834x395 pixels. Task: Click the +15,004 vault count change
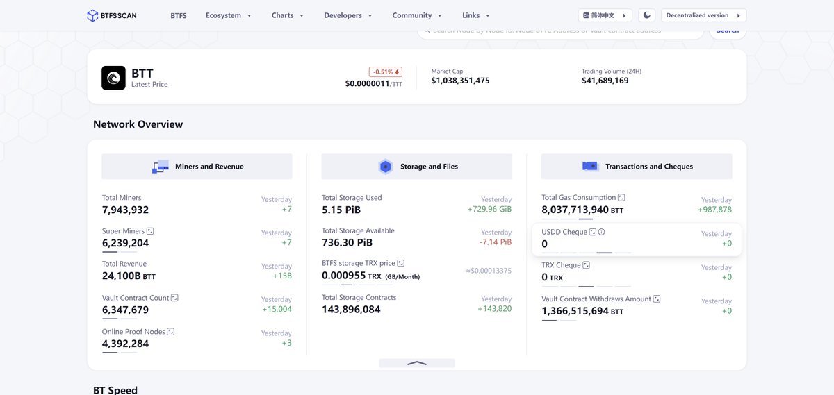pos(277,309)
